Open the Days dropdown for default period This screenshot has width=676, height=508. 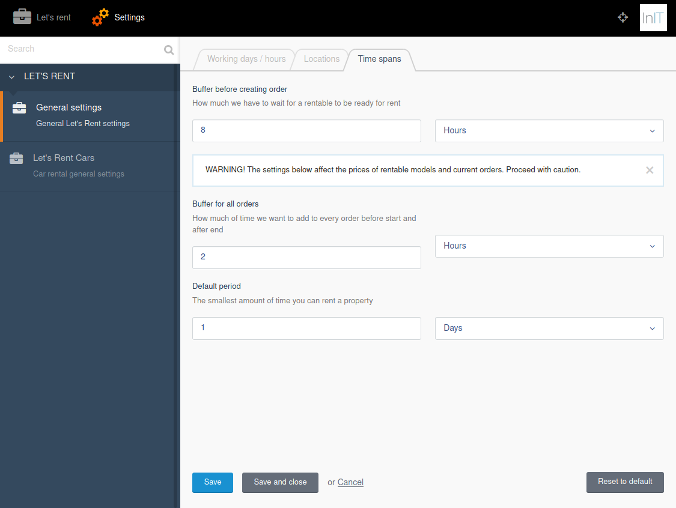point(549,328)
